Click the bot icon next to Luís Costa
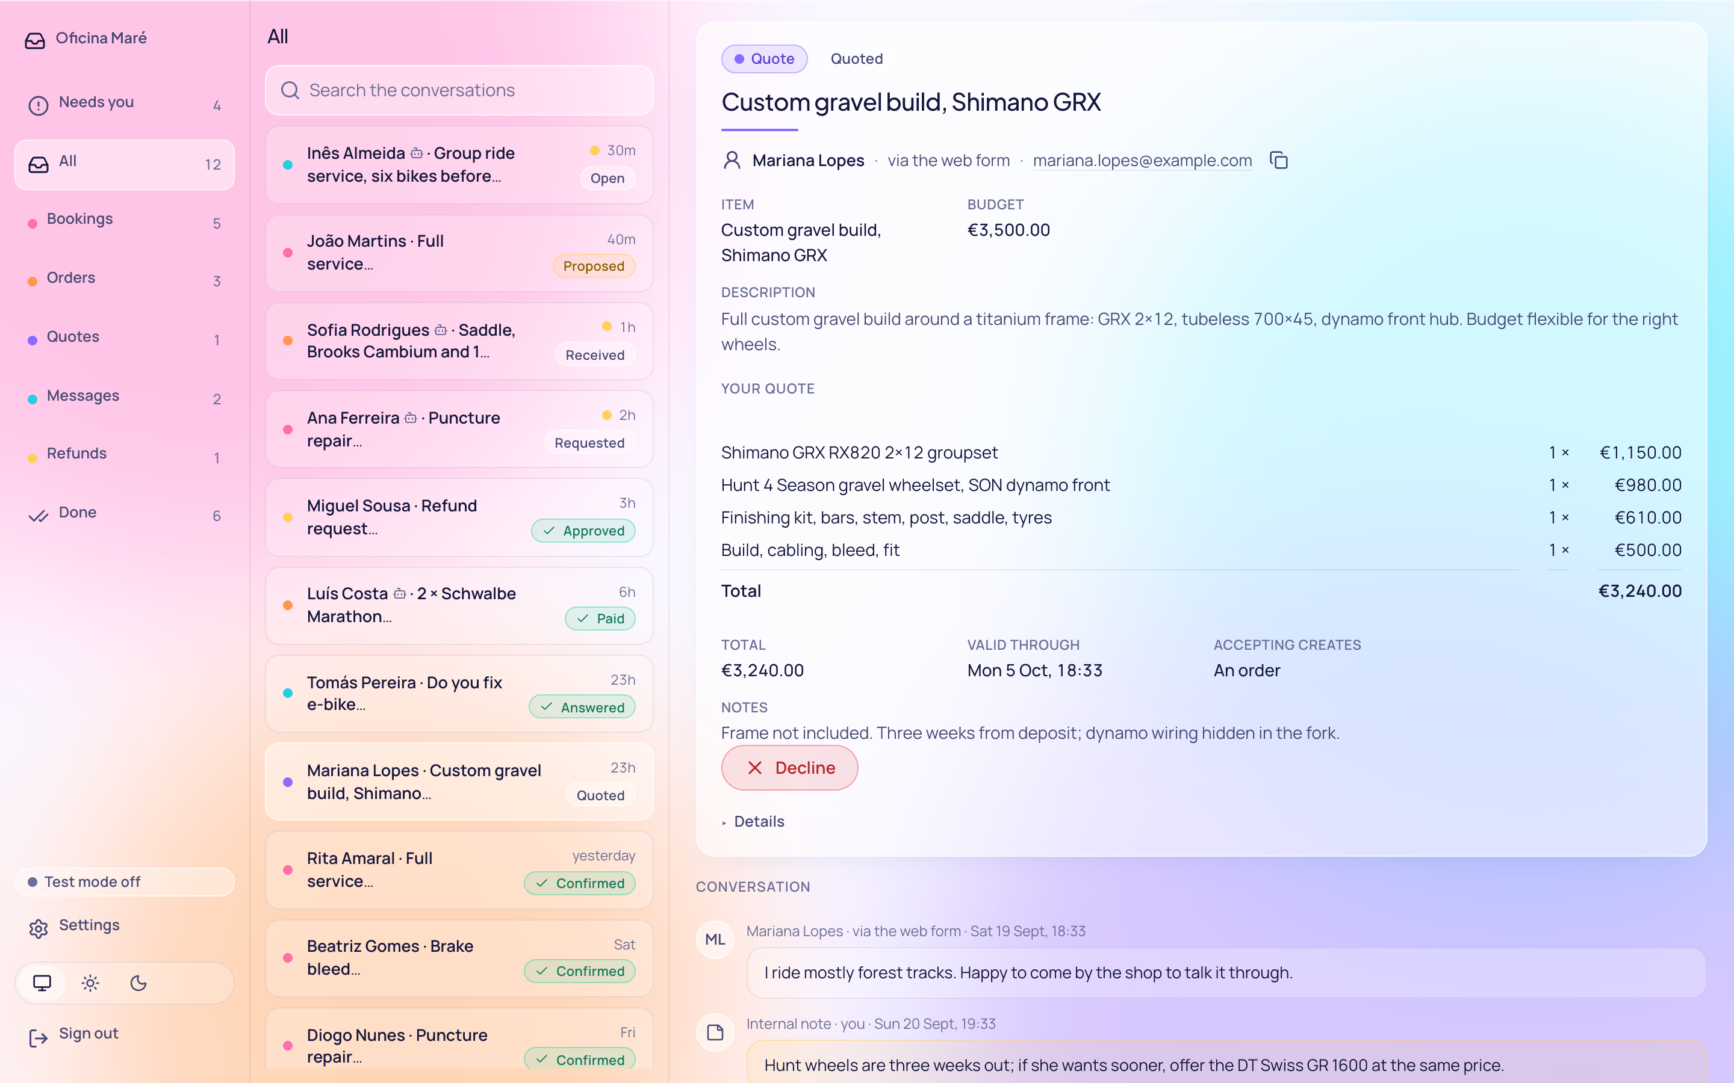The height and width of the screenshot is (1083, 1734). (x=400, y=594)
